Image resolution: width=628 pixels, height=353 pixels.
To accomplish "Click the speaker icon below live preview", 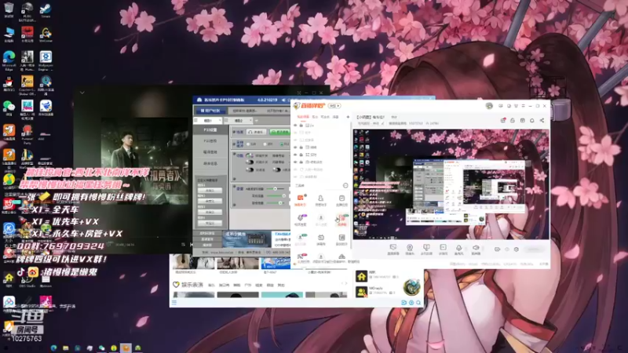I will (x=476, y=248).
